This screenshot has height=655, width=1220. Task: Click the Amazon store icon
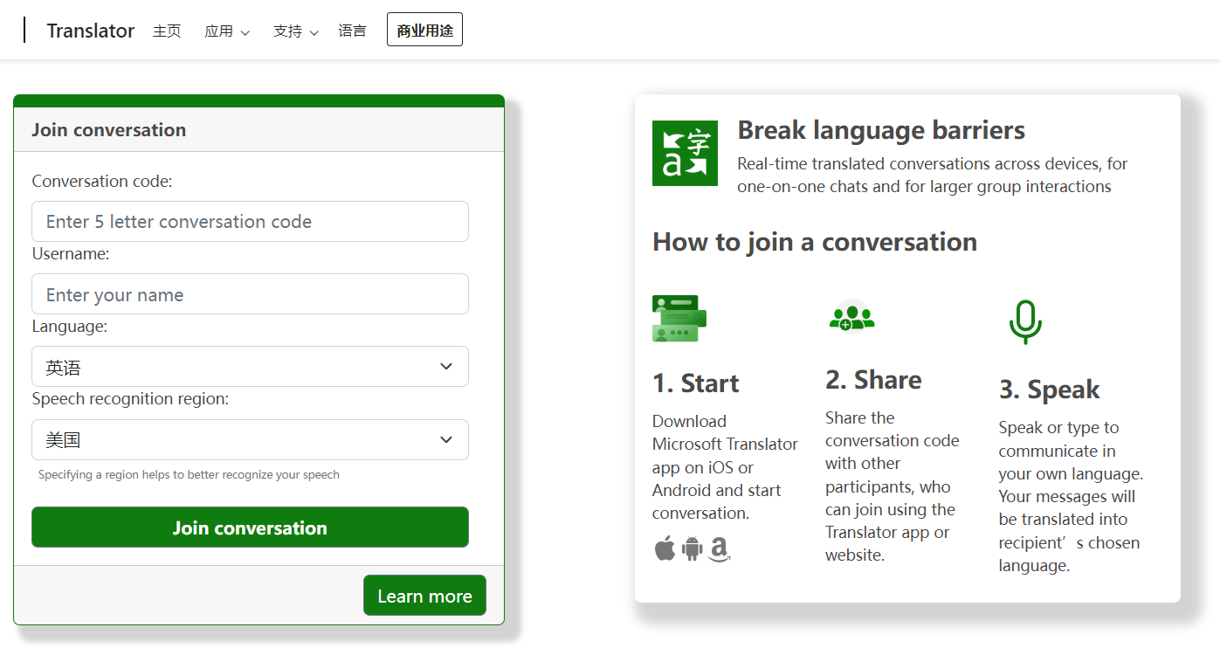point(720,549)
